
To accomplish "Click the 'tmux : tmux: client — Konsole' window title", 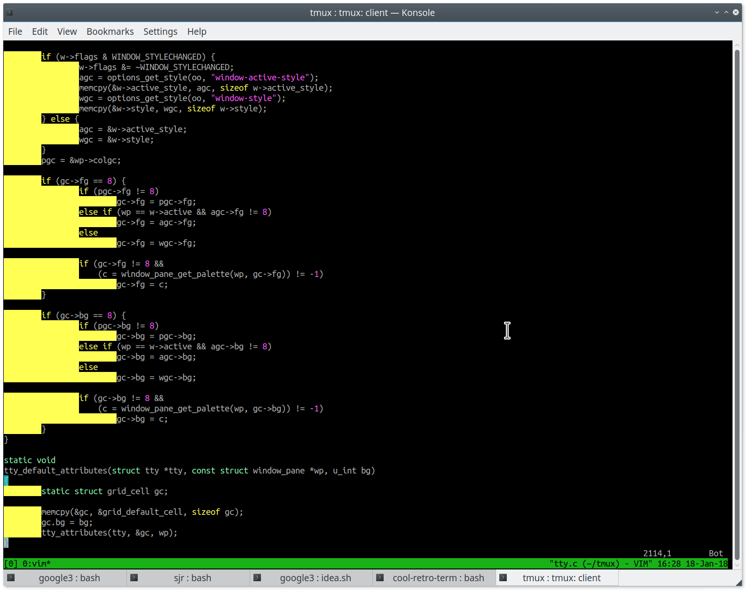I will [x=372, y=13].
